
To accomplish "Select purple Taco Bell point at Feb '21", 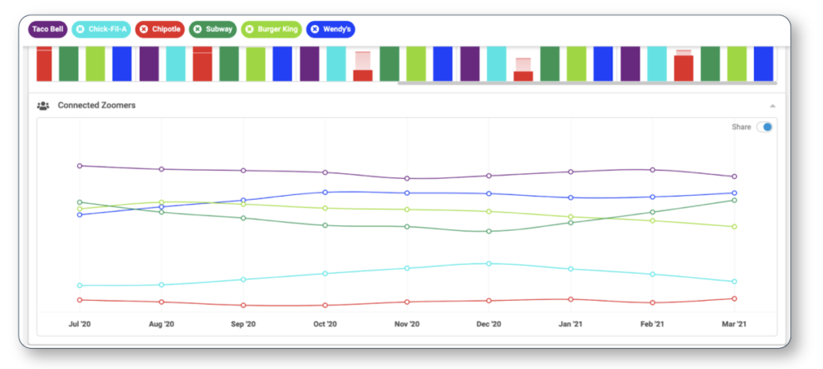I will (653, 170).
